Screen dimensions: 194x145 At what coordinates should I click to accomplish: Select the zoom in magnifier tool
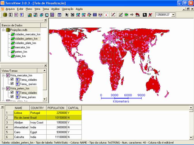78,15
